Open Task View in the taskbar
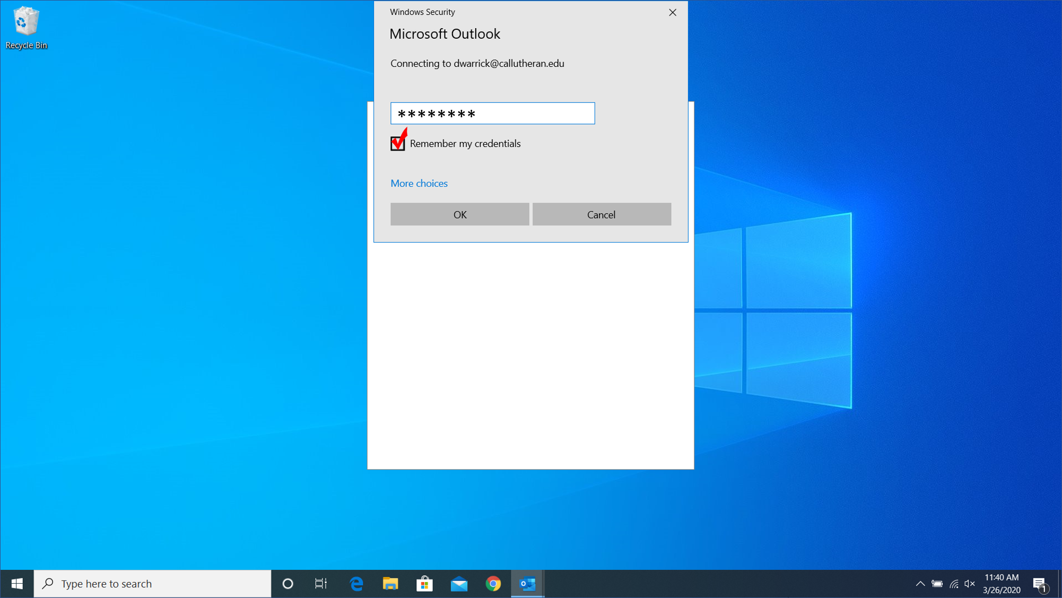The height and width of the screenshot is (598, 1062). point(321,584)
